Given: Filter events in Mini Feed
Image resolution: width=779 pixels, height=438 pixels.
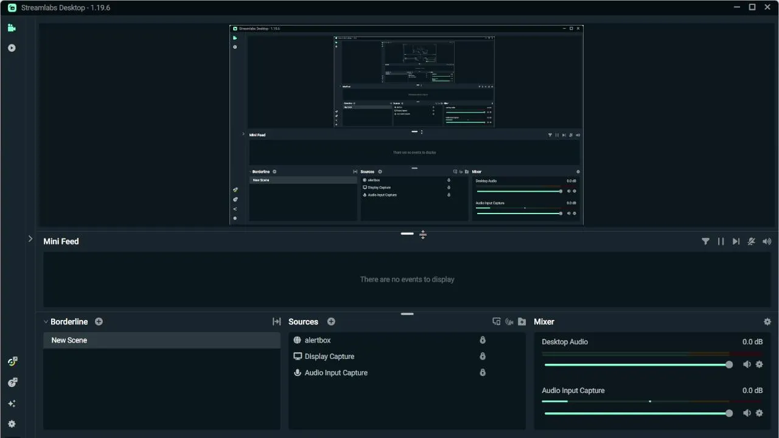Looking at the screenshot, I should click(x=705, y=242).
